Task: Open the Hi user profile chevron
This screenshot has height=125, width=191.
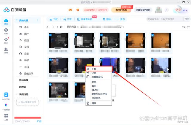Action: 186,11
